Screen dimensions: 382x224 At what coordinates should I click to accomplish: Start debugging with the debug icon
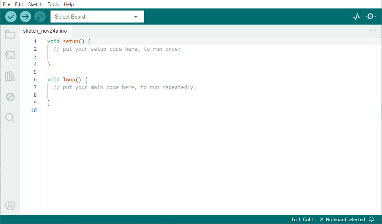(x=40, y=17)
